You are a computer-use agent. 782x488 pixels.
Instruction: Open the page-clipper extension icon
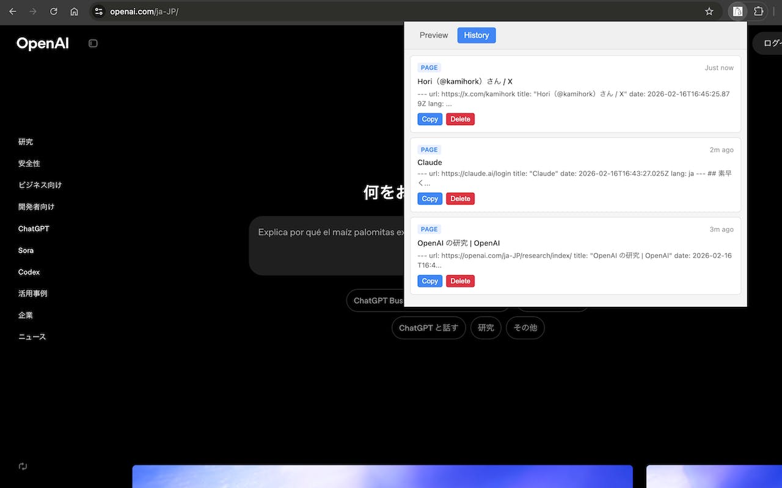738,11
